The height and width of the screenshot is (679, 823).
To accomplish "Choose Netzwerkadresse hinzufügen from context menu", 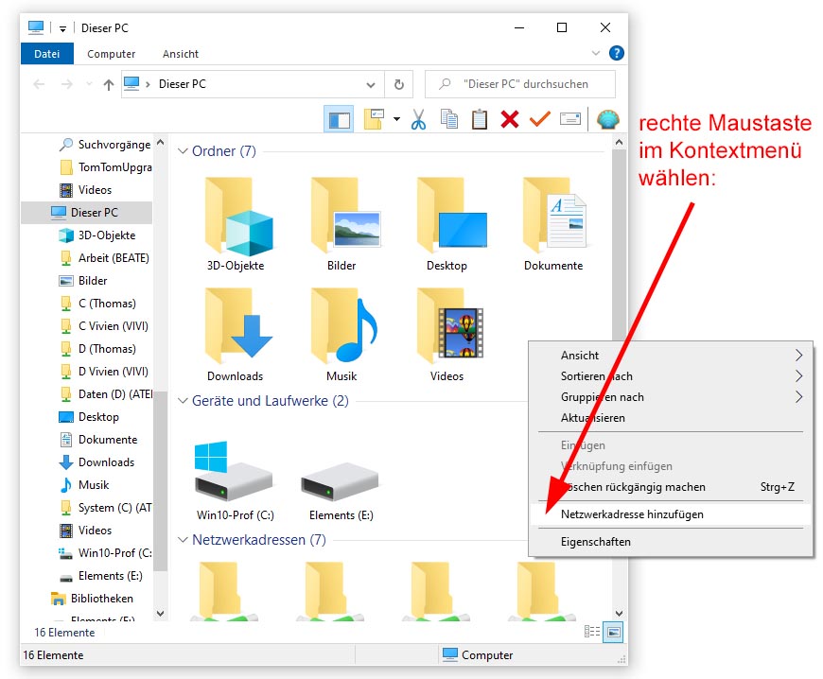I will 632,514.
